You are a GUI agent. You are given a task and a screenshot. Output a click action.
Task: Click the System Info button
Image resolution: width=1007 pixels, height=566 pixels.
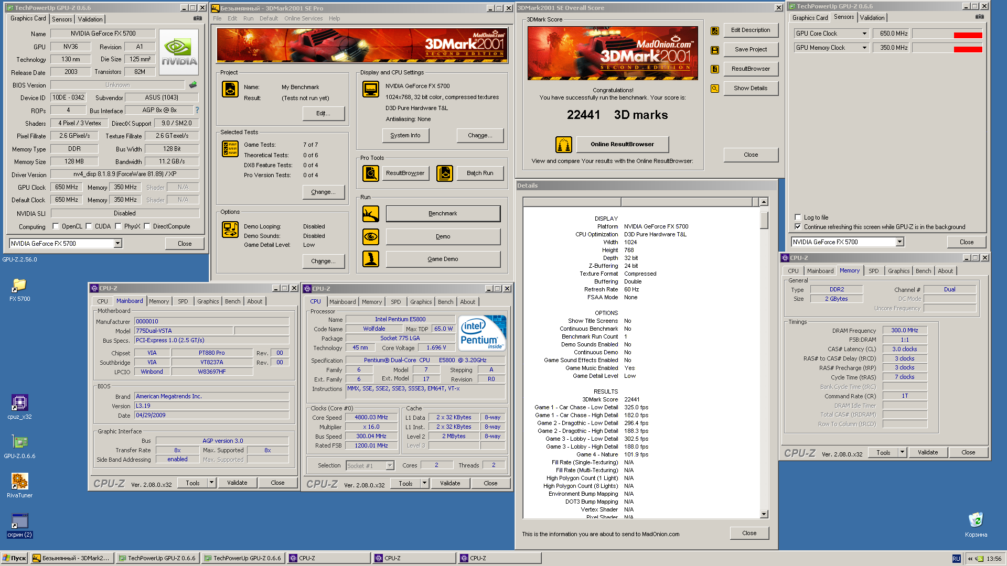pos(405,135)
